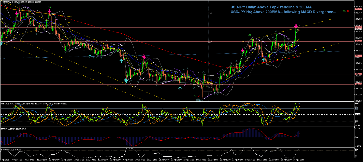The width and height of the screenshot is (363, 162).
Task: Click the 107.854 price tag on the axis
Action: pyautogui.click(x=358, y=84)
